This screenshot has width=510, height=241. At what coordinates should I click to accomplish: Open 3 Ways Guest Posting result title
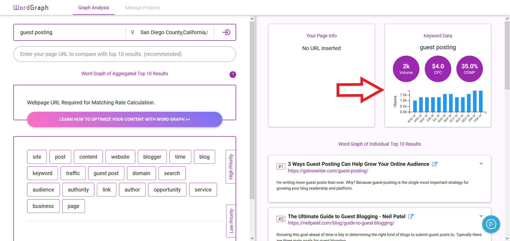tap(358, 164)
